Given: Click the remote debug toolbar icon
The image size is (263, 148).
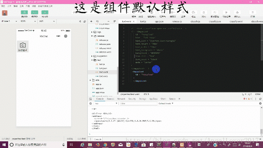Looking at the screenshot, I should click(x=152, y=13).
